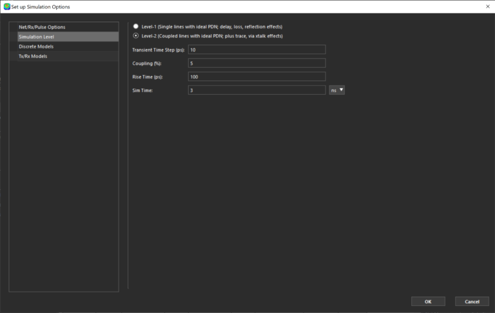Click the Transient Time Step (ps) label
This screenshot has width=495, height=313.
pos(158,50)
